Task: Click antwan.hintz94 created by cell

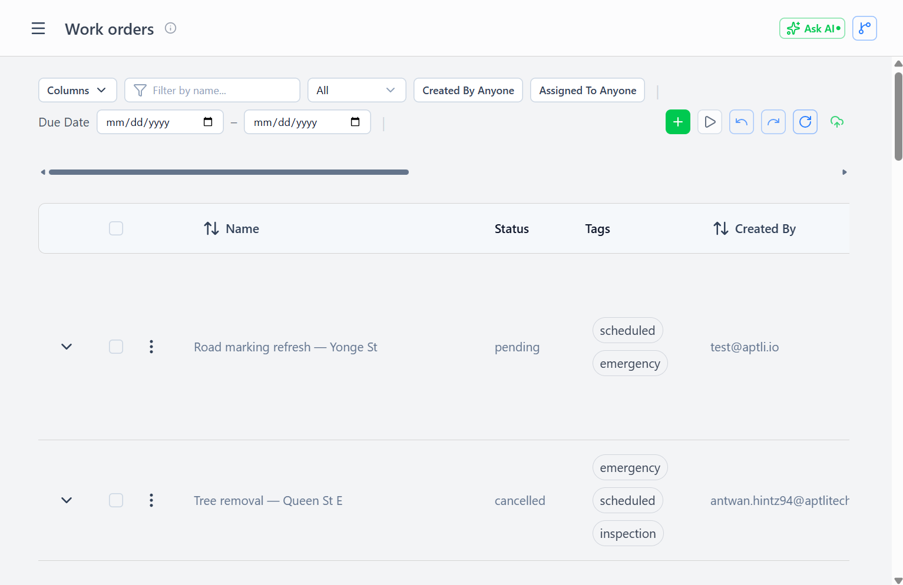Action: (x=779, y=500)
